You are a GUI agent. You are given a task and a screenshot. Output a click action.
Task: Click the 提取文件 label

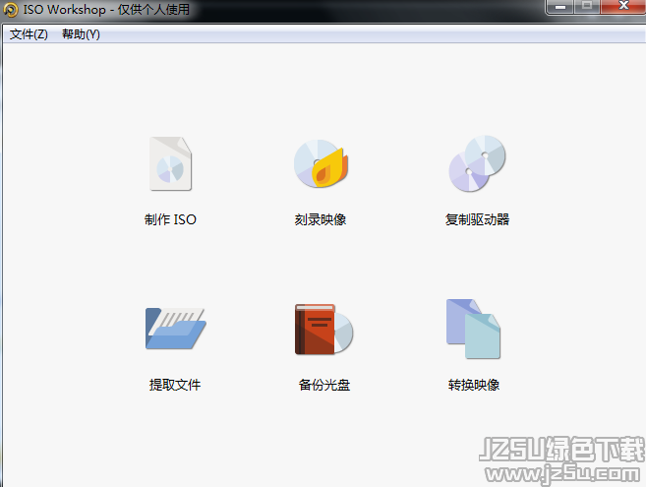click(175, 385)
